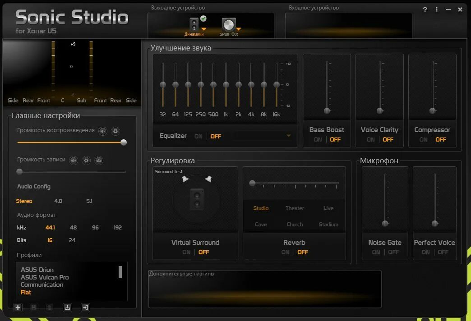Turn Reverb ON
This screenshot has width=471, height=321.
pos(286,252)
